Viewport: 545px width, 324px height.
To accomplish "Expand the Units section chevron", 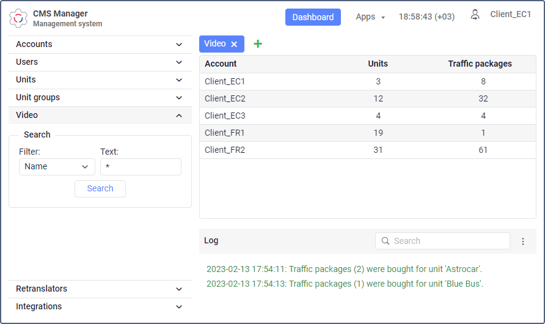I will pyautogui.click(x=179, y=80).
